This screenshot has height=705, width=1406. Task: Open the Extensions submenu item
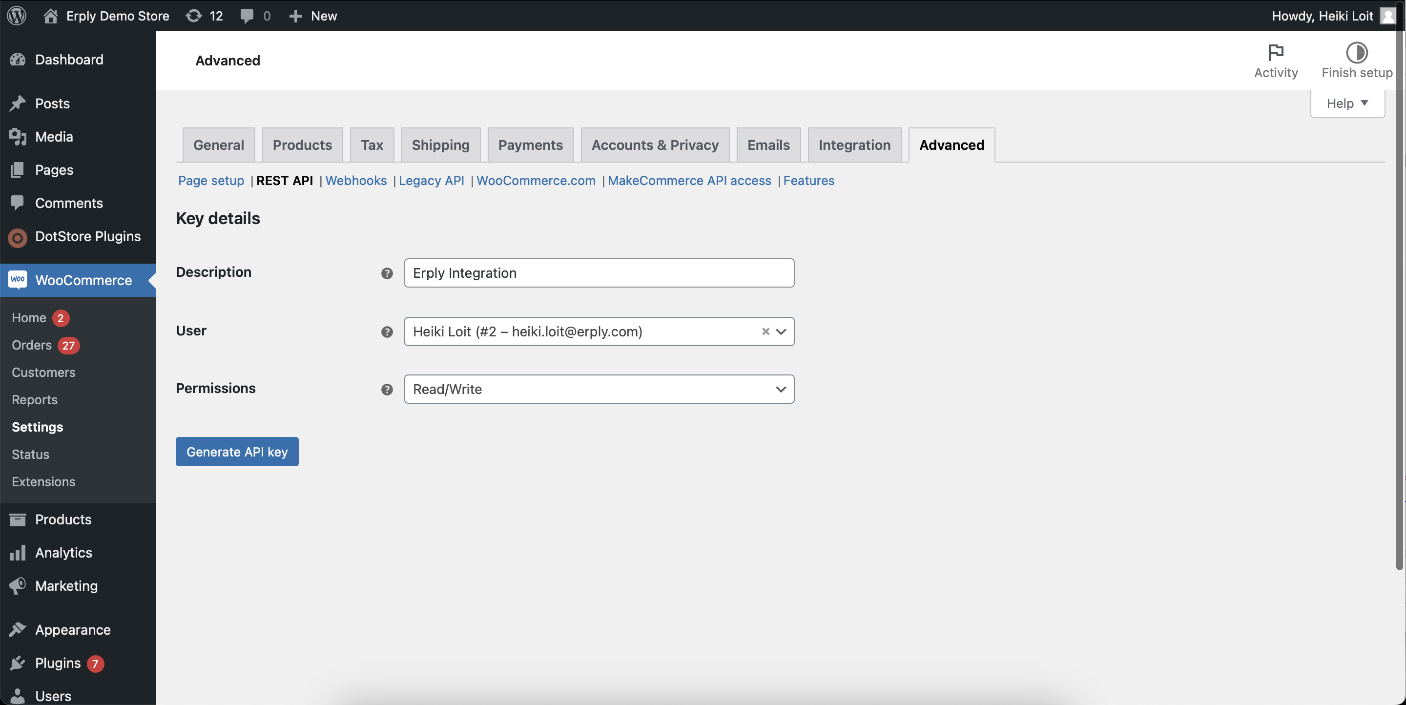pos(43,481)
